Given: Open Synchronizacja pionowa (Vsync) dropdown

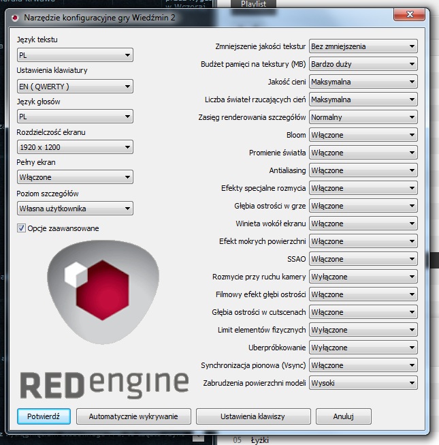Looking at the screenshot, I should [363, 365].
